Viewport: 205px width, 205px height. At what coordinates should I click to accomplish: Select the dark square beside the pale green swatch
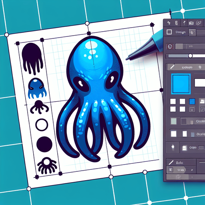coord(184,121)
